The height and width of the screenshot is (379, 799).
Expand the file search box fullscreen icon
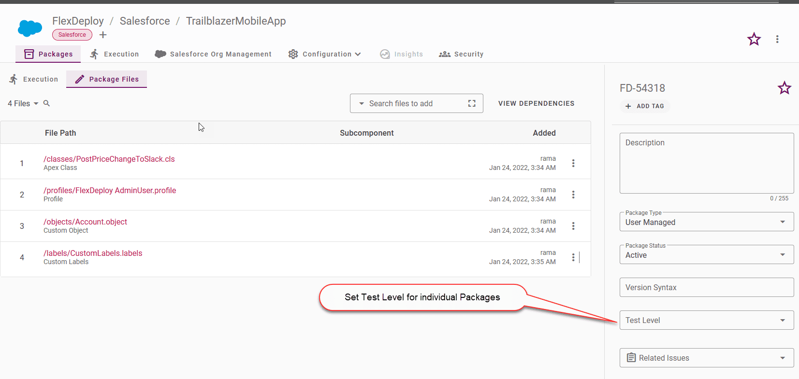[x=472, y=103]
